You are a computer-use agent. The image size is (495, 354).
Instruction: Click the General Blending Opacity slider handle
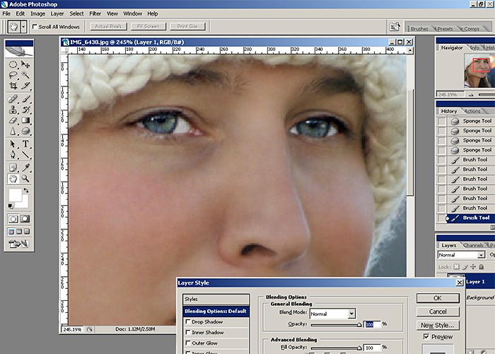click(359, 325)
